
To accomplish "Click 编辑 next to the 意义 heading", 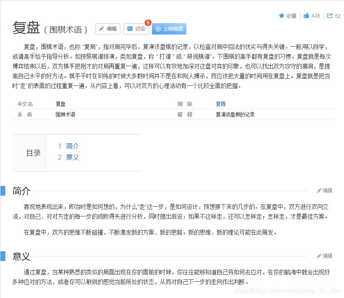I will click(325, 256).
